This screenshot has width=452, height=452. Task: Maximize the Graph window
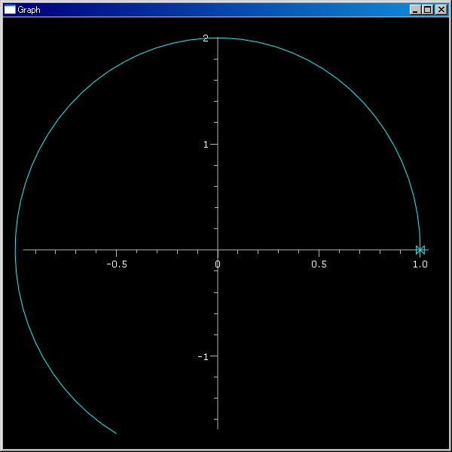pyautogui.click(x=427, y=10)
